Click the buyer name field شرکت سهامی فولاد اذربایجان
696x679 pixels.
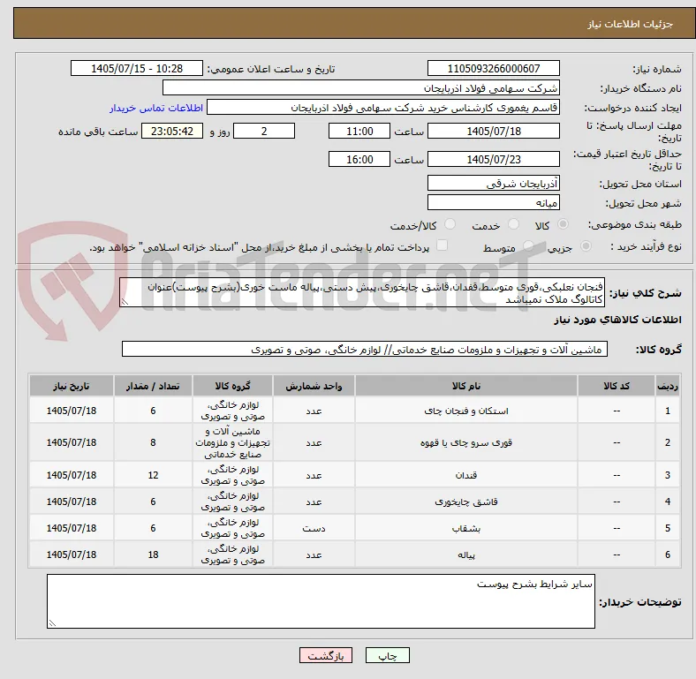(361, 88)
